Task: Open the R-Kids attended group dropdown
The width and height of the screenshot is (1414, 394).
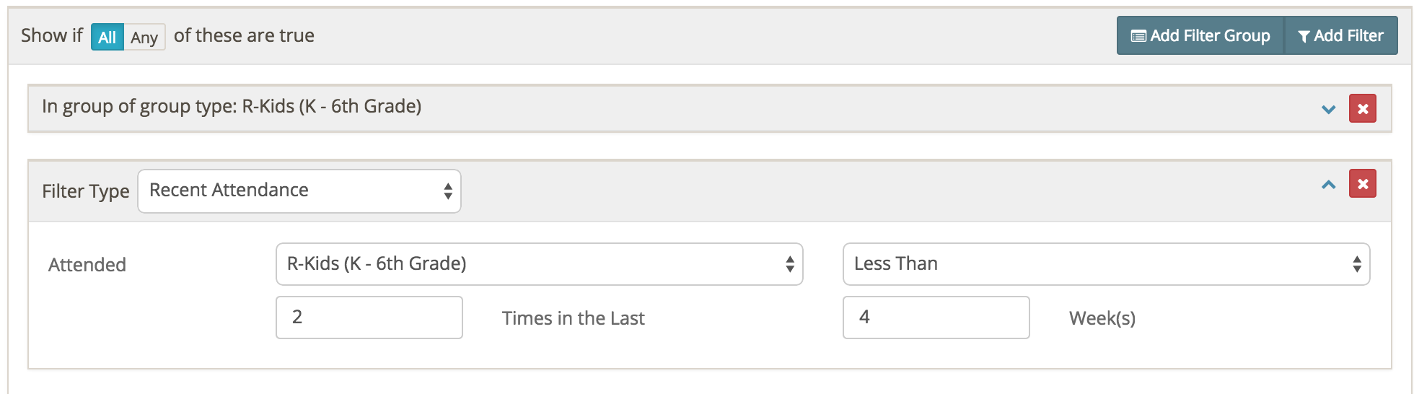Action: [539, 264]
